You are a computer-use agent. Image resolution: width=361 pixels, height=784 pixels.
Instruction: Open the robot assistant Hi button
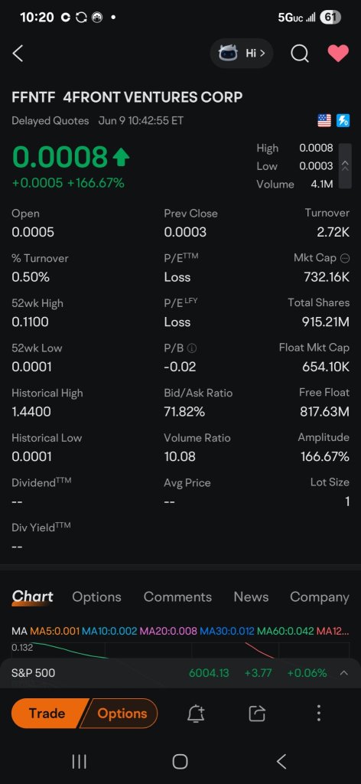[242, 53]
